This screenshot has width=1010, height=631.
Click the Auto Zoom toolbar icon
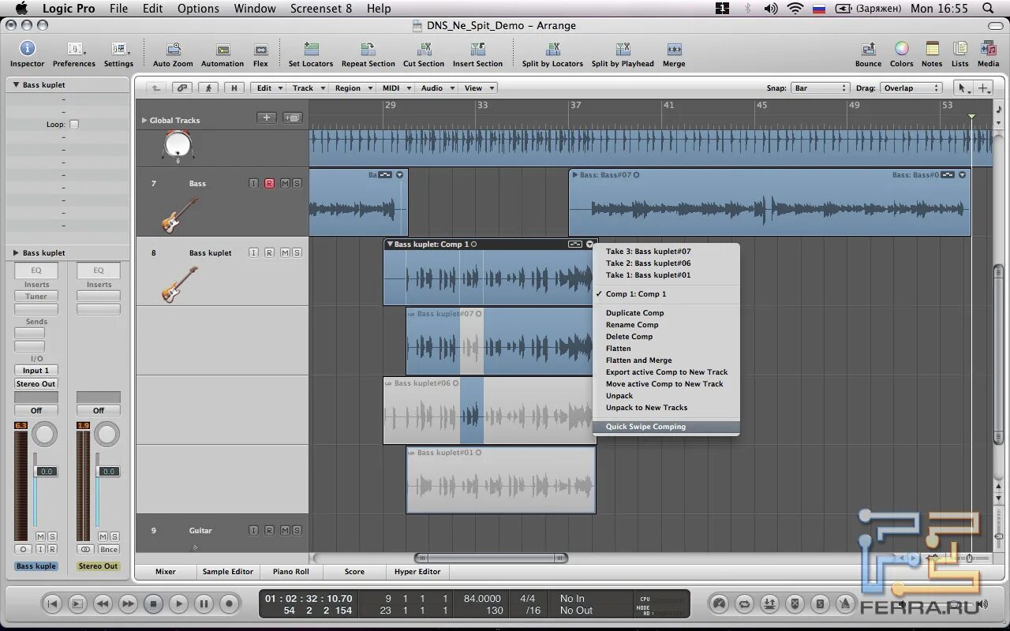(173, 50)
